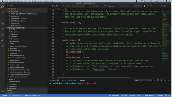Click the LF line ending indicator
172x97 pixels.
click(143, 95)
